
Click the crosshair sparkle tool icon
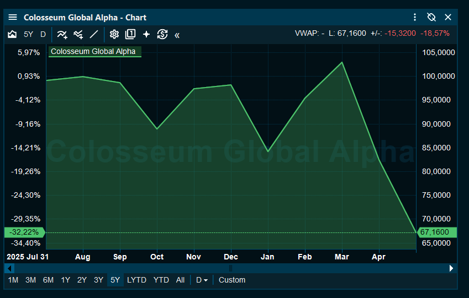[146, 34]
